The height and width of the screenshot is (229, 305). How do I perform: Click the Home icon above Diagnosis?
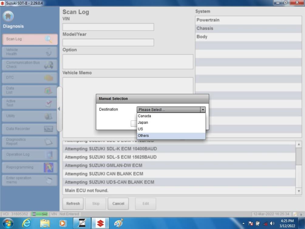click(x=8, y=16)
